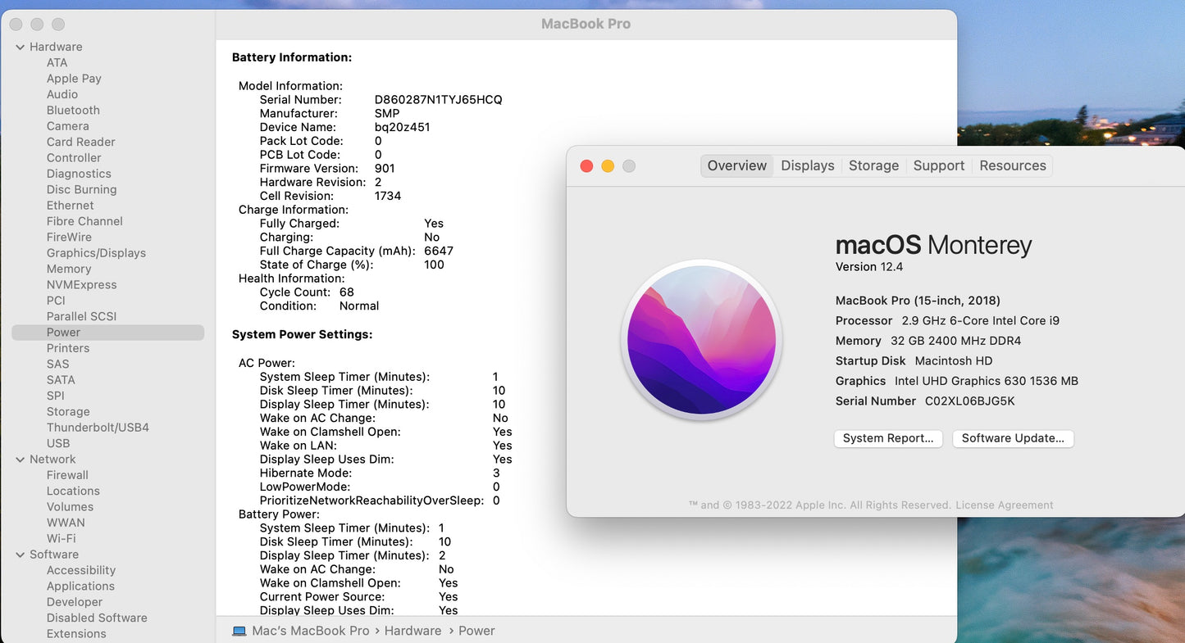Switch to the Displays tab
Screen dimensions: 1185x643
pyautogui.click(x=807, y=165)
